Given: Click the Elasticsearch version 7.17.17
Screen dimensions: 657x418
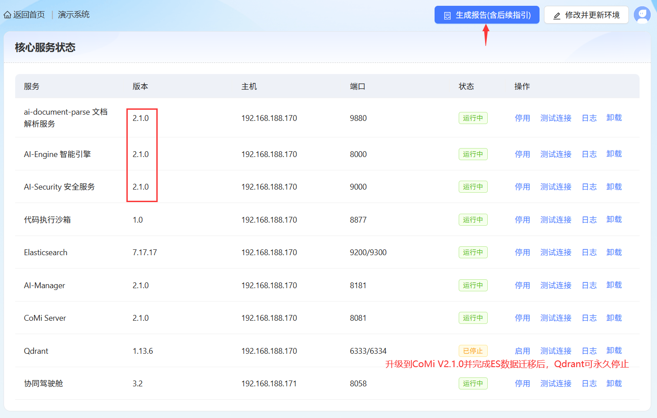Looking at the screenshot, I should tap(145, 252).
